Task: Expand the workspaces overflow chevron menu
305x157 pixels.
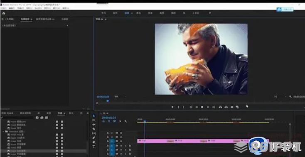Action: click(x=210, y=13)
